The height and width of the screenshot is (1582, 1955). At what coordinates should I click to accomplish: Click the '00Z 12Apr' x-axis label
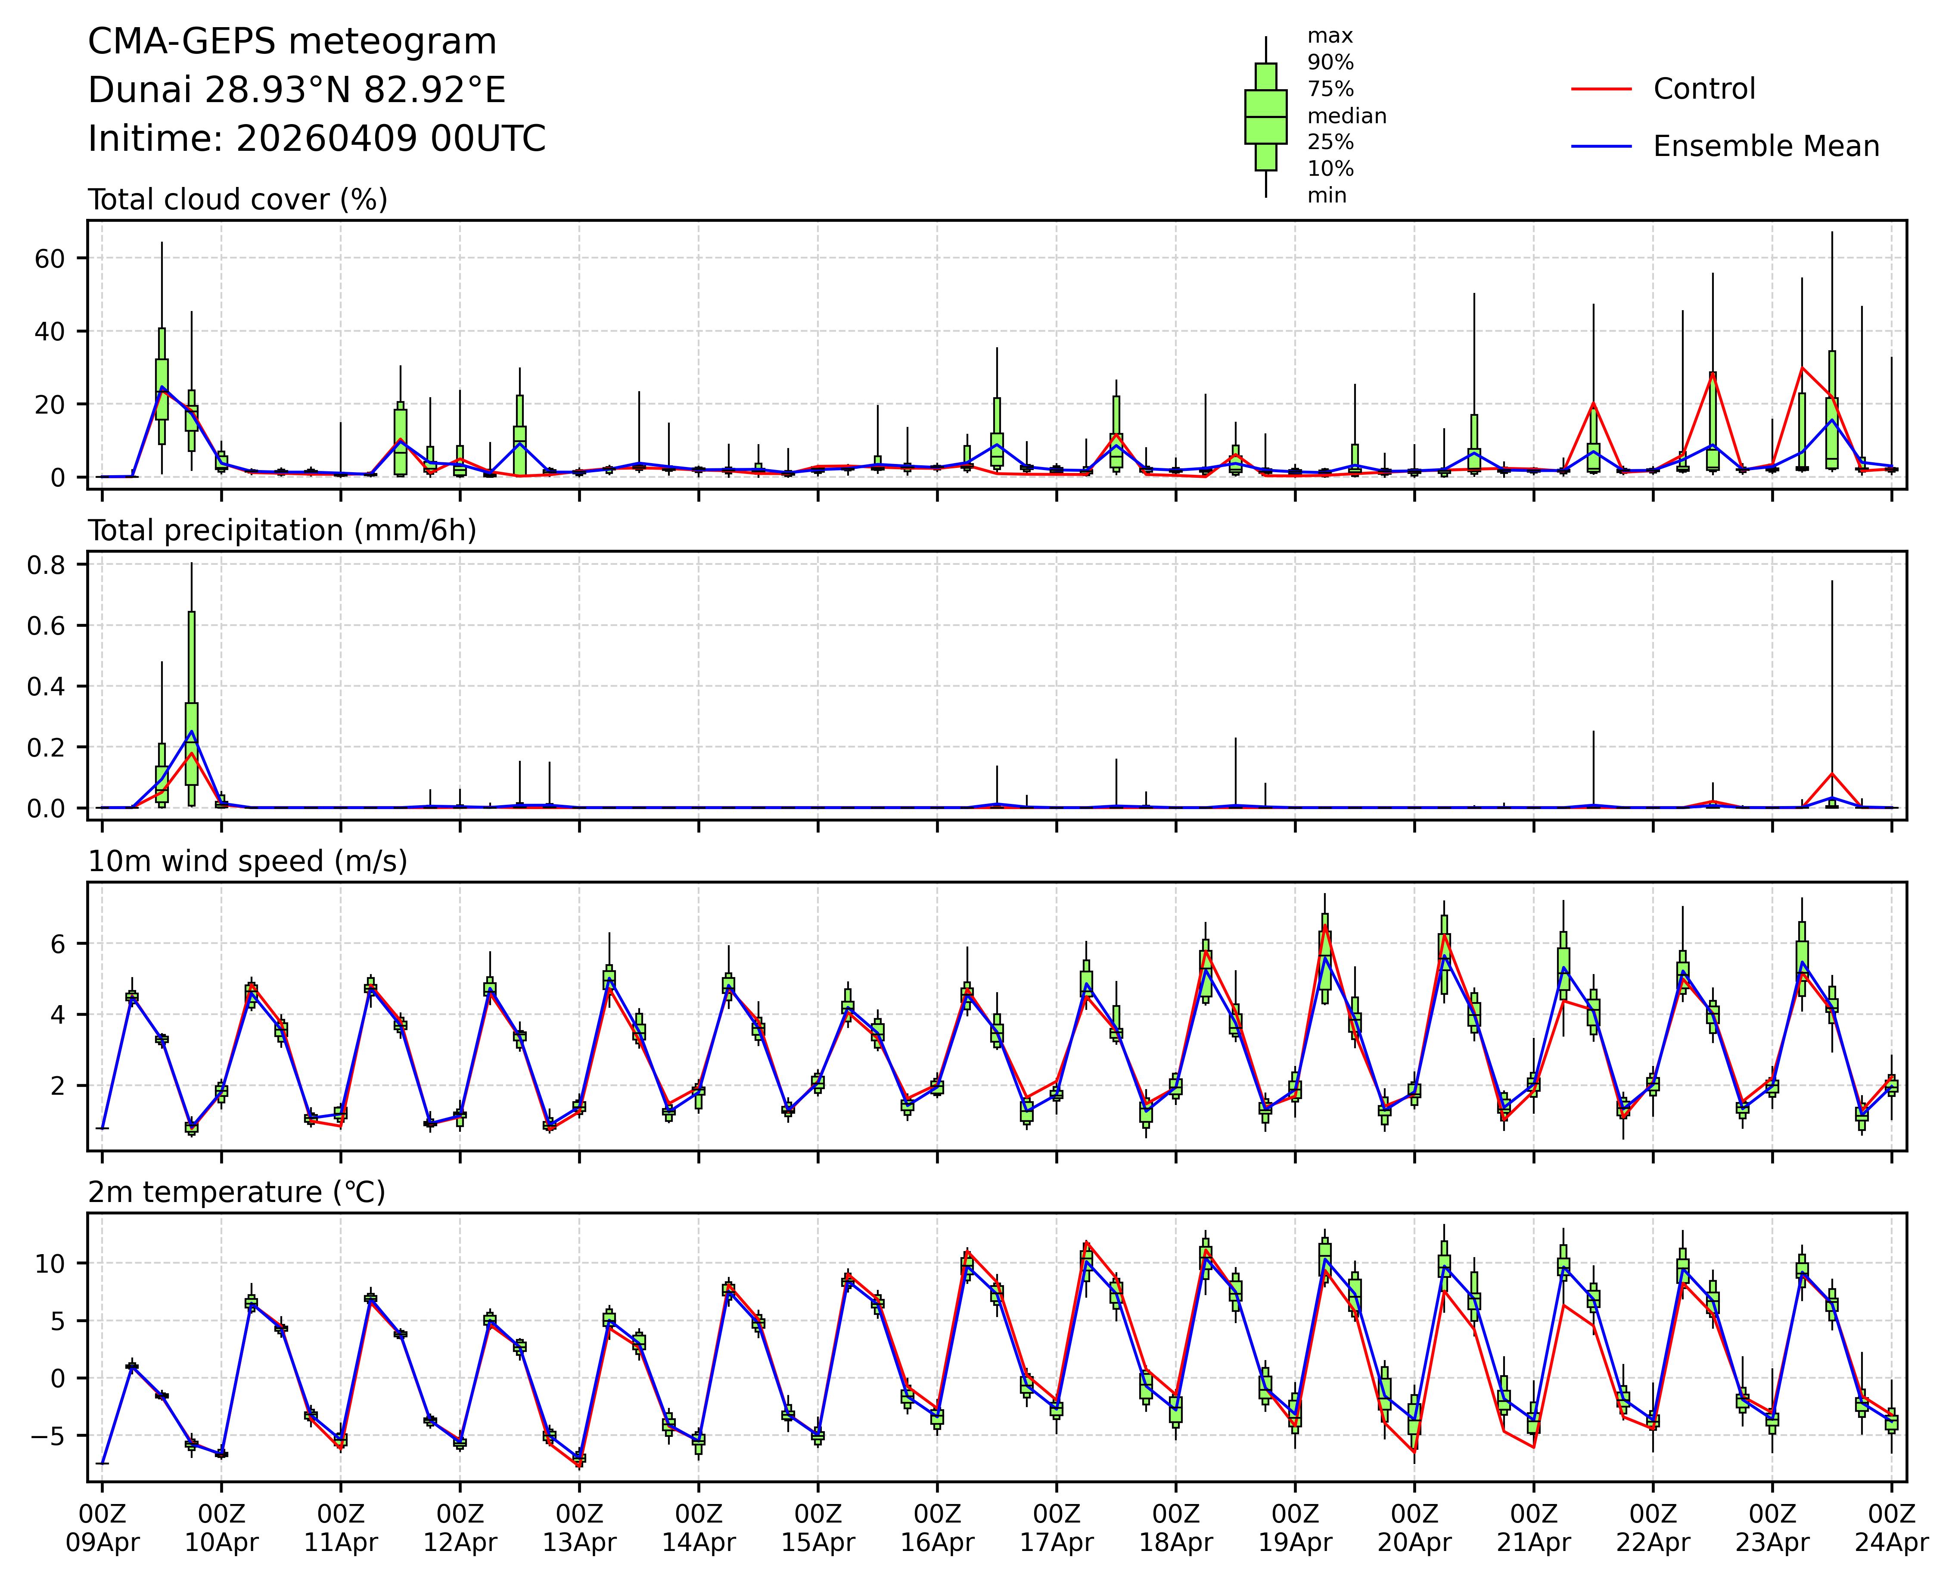459,1528
